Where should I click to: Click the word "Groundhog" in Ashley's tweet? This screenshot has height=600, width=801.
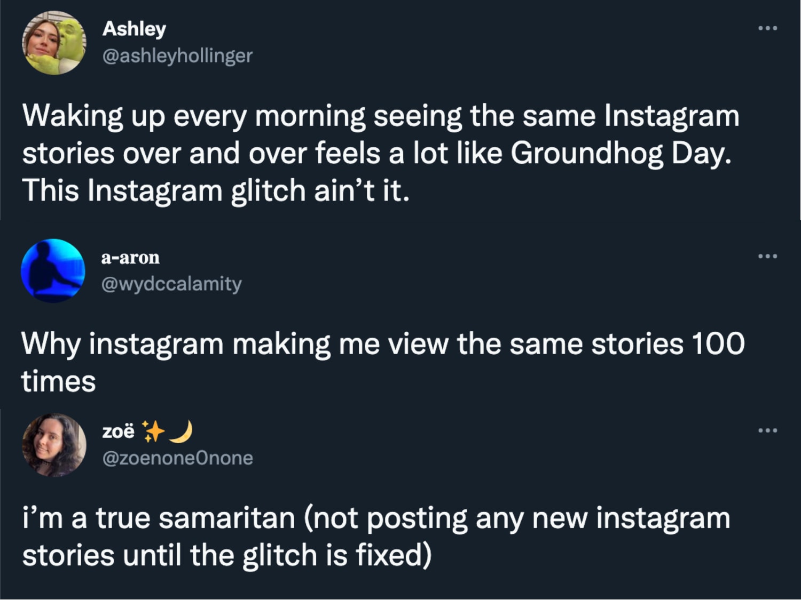[586, 154]
